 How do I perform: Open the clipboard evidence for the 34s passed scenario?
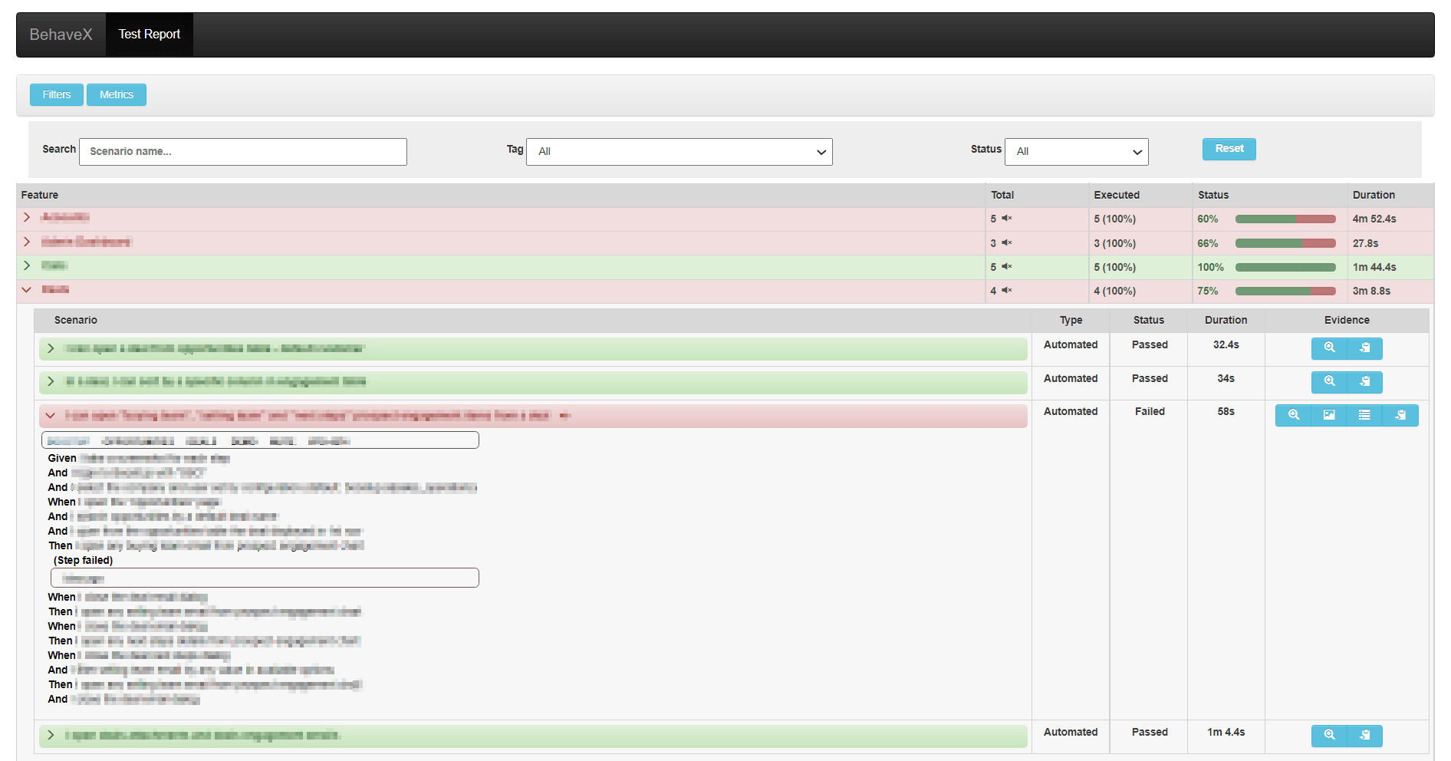1365,381
